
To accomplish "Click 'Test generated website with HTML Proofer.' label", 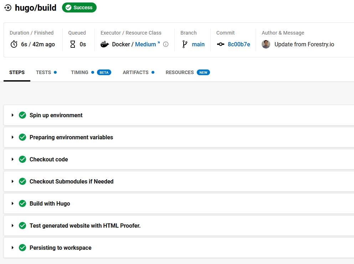I will tap(85, 226).
